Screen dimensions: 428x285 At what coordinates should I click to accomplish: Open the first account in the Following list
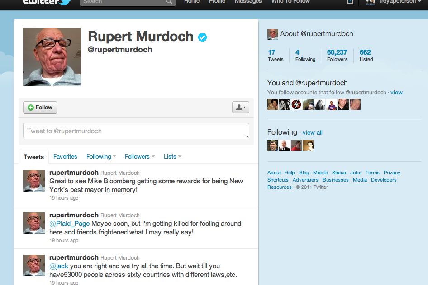pyautogui.click(x=273, y=145)
